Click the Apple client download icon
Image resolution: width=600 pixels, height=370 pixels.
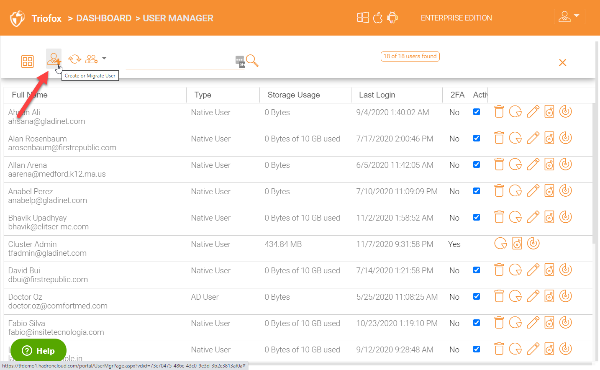click(x=378, y=18)
